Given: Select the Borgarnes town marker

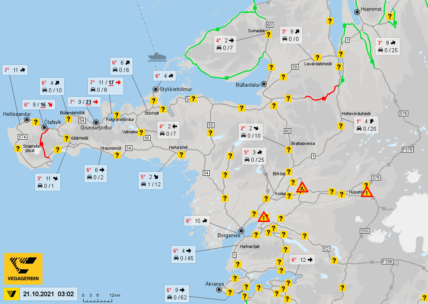Looking at the screenshot, I should 241,231.
